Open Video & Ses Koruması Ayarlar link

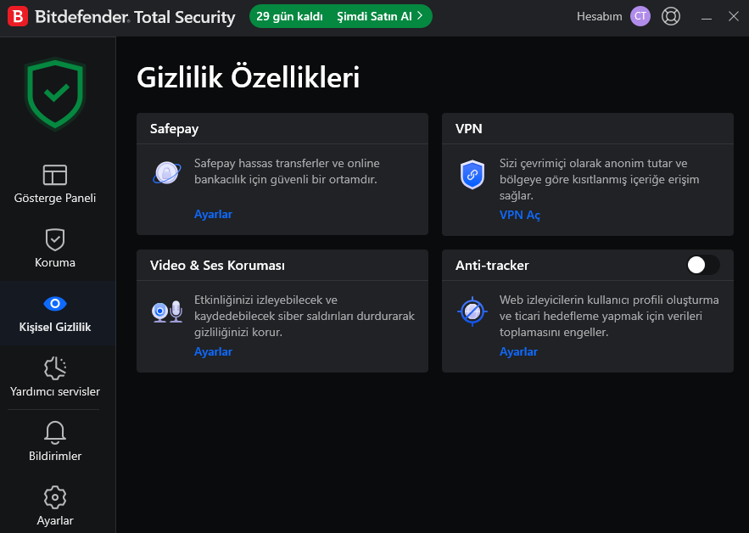pyautogui.click(x=213, y=352)
